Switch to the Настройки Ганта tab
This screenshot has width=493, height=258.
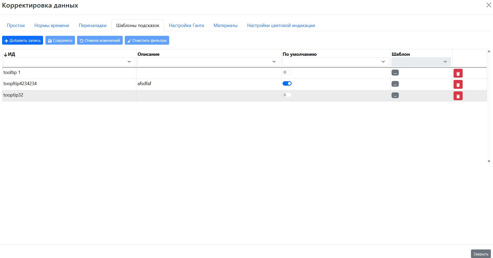coord(186,25)
